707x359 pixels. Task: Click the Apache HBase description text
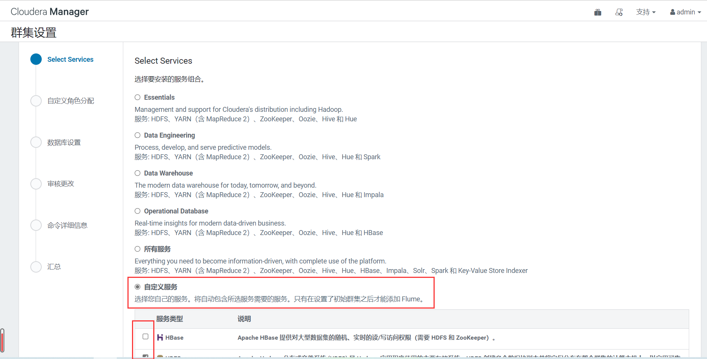point(366,337)
